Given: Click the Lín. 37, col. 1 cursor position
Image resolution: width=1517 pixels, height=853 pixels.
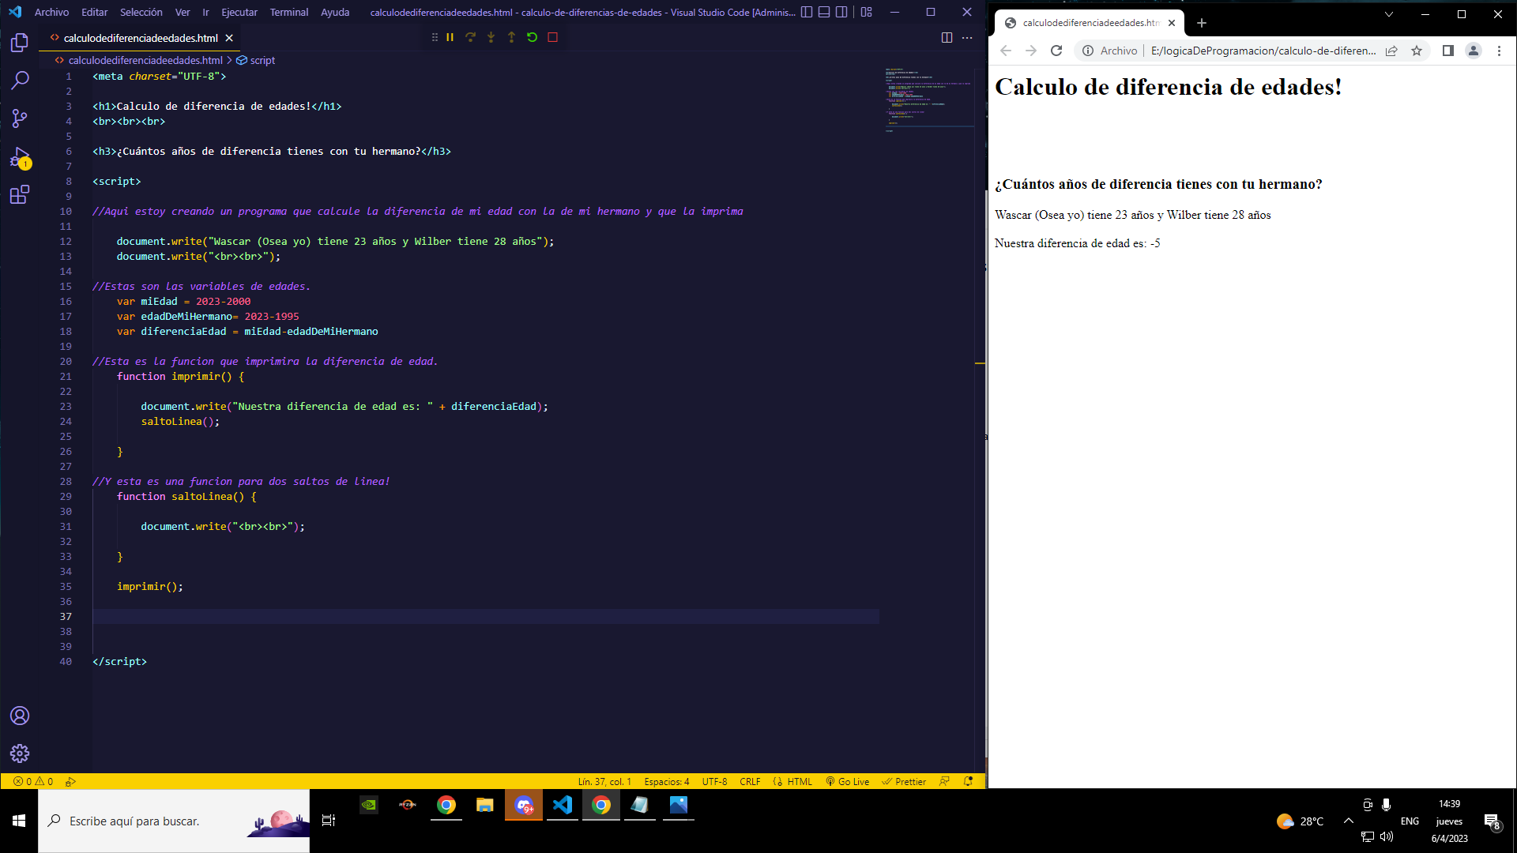Looking at the screenshot, I should pos(604,782).
